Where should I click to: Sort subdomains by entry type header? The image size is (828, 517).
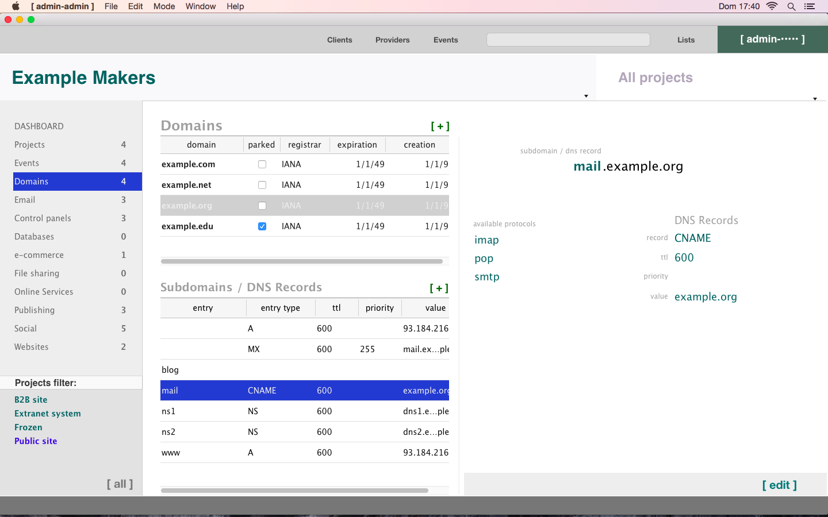pos(280,308)
